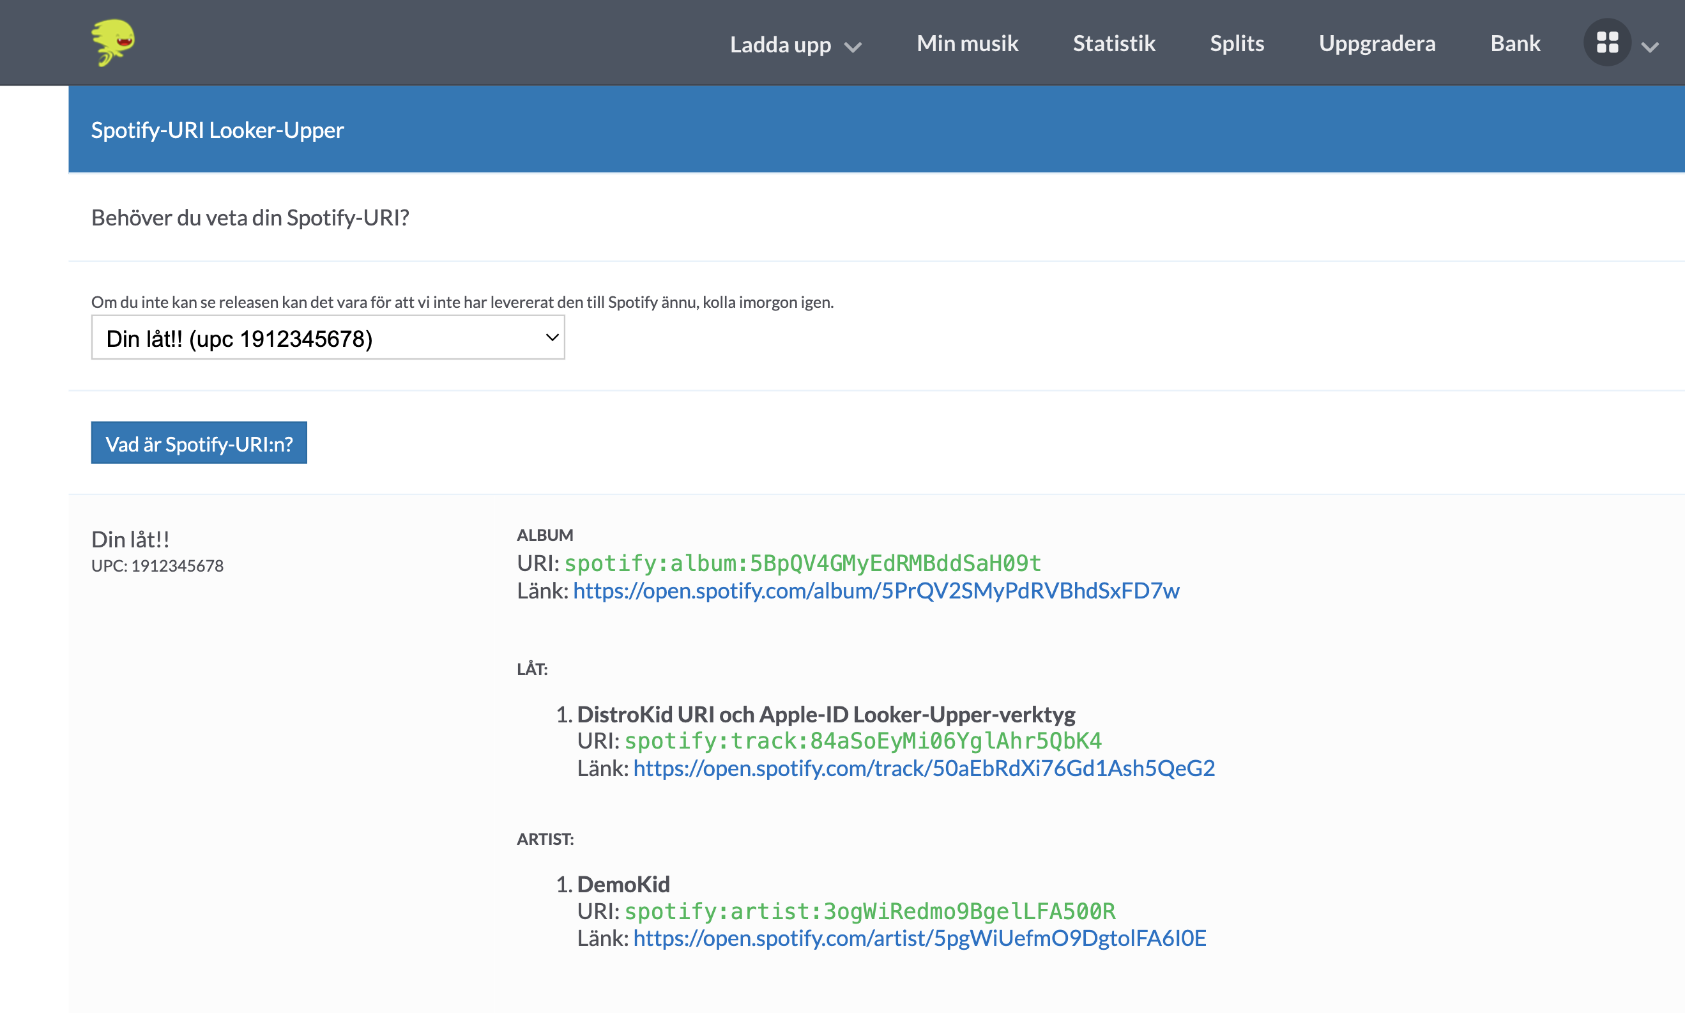Select the spotify:track URI text
The height and width of the screenshot is (1013, 1685).
(x=863, y=741)
